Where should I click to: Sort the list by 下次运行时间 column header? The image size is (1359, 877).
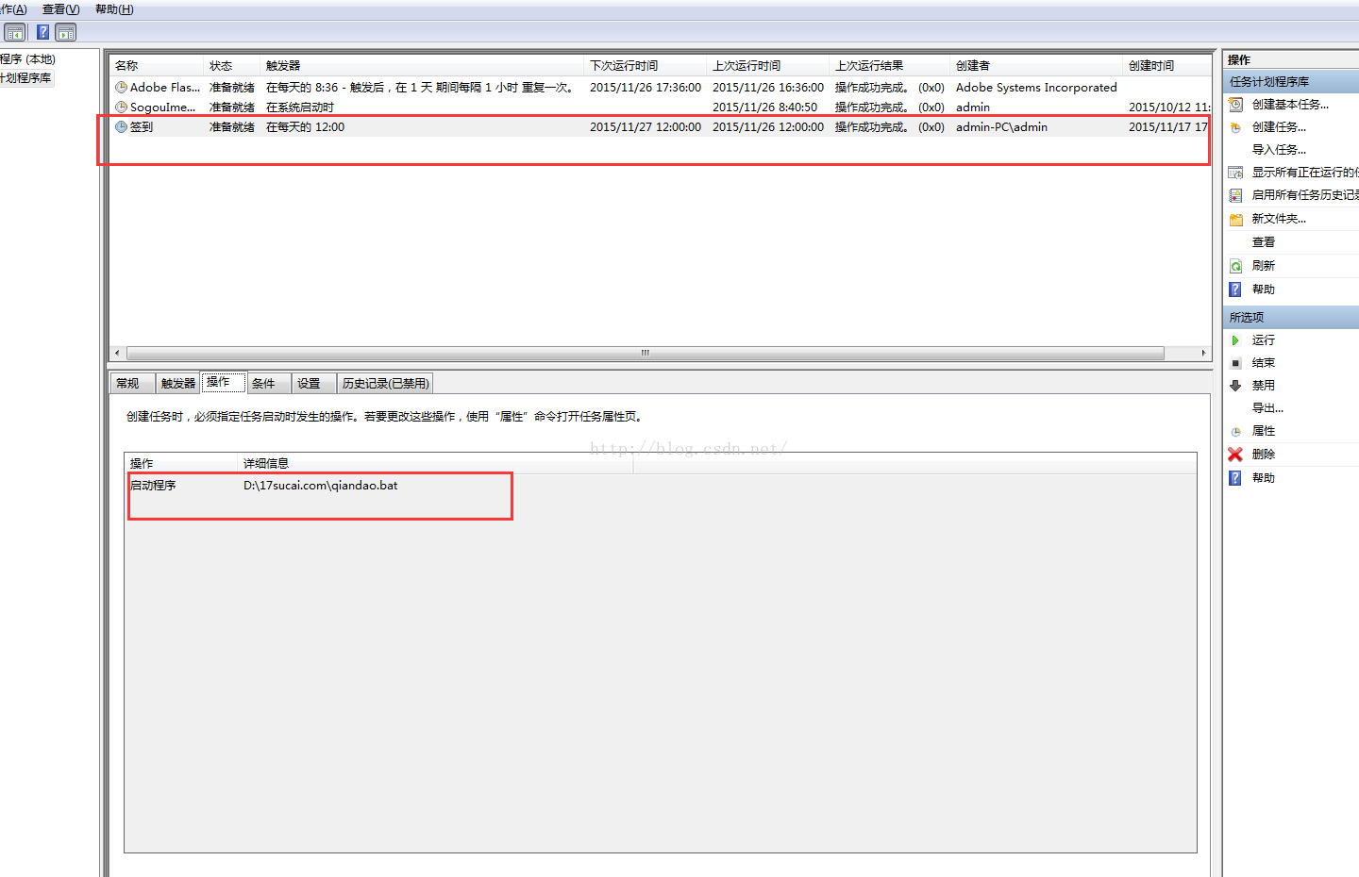click(624, 66)
